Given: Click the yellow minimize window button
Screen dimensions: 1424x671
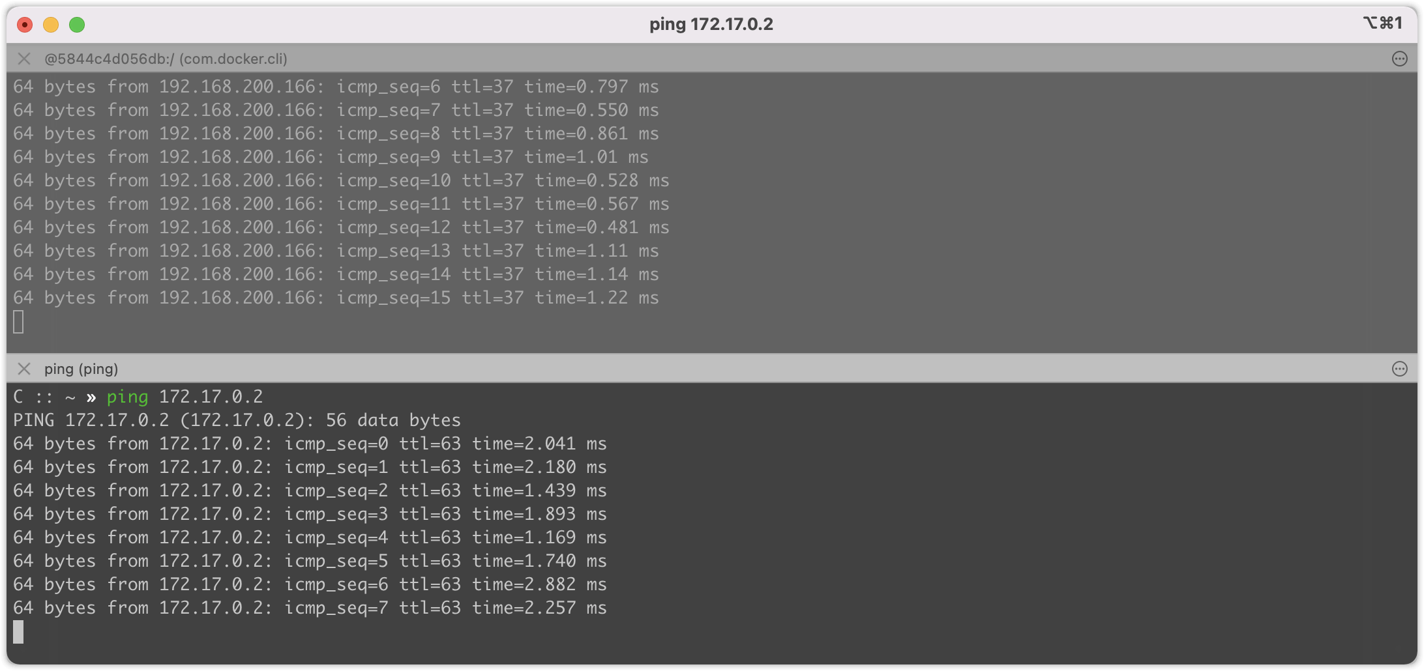Looking at the screenshot, I should pos(51,25).
